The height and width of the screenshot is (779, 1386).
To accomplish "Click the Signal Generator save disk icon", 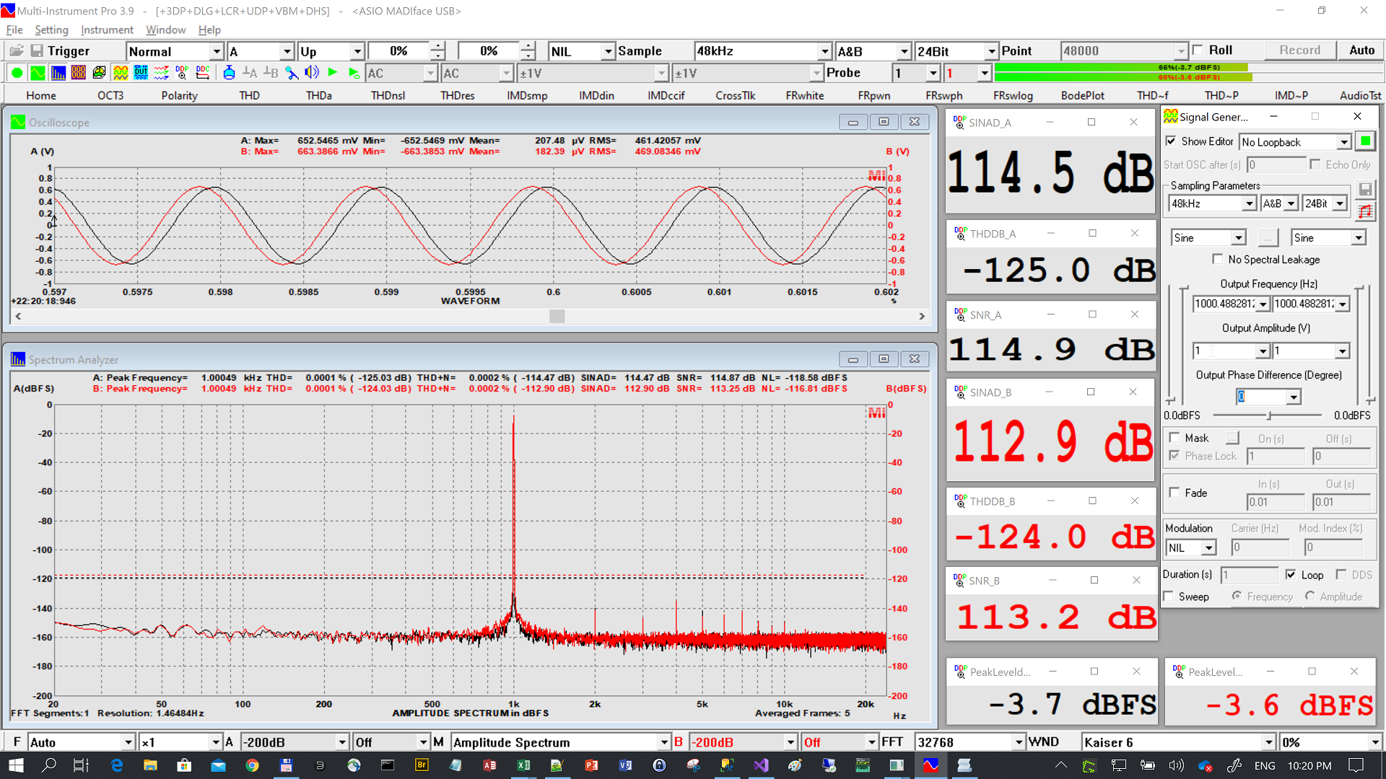I will pos(1365,189).
